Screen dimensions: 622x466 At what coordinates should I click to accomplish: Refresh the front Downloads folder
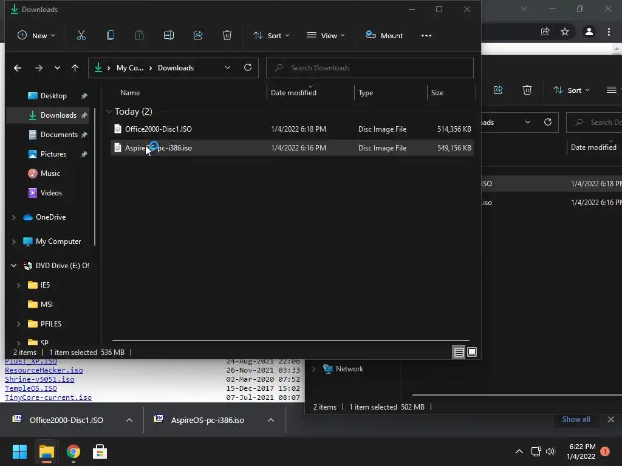click(248, 68)
